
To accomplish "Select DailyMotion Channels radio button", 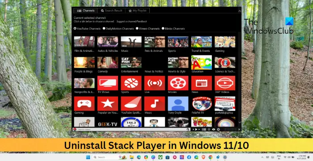I will (x=104, y=29).
